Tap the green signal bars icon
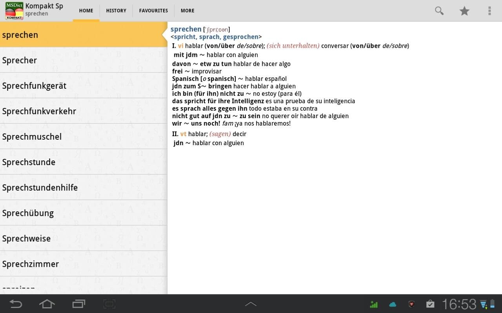Screen dimensions: 502x313 [x=374, y=304]
